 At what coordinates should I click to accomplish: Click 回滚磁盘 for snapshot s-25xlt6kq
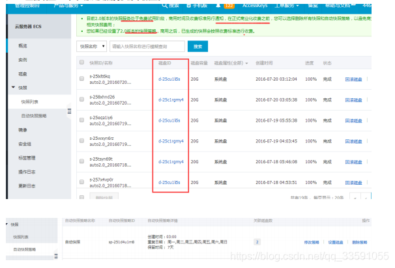(x=353, y=79)
